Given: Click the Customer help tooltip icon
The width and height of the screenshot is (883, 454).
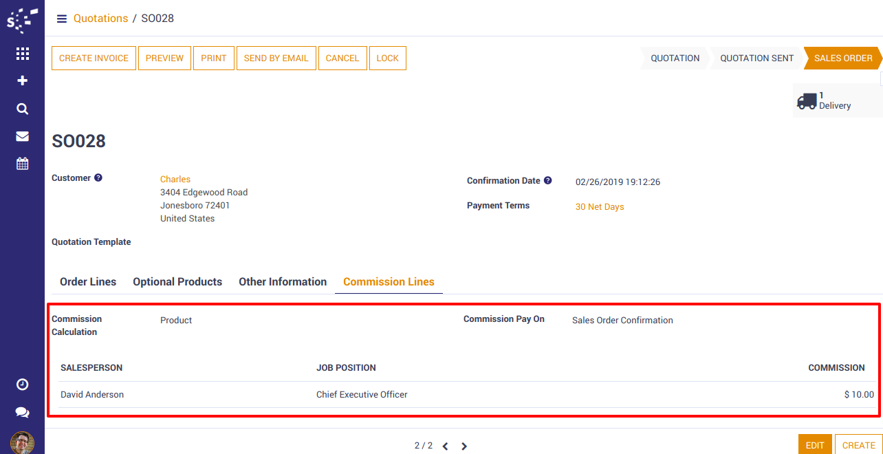Looking at the screenshot, I should [x=98, y=178].
